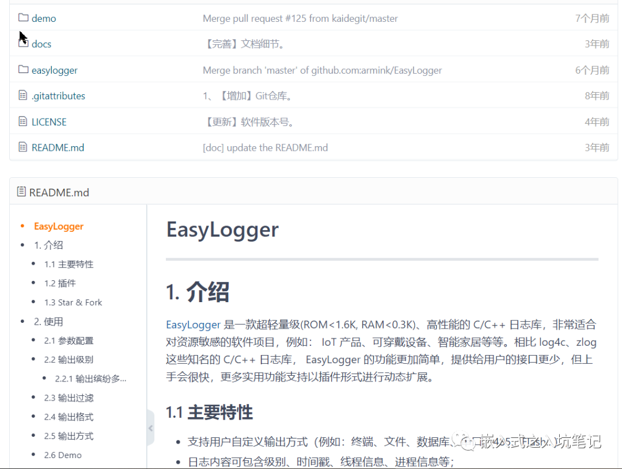Image resolution: width=622 pixels, height=469 pixels.
Task: Open README.md from the file list
Action: (x=58, y=147)
